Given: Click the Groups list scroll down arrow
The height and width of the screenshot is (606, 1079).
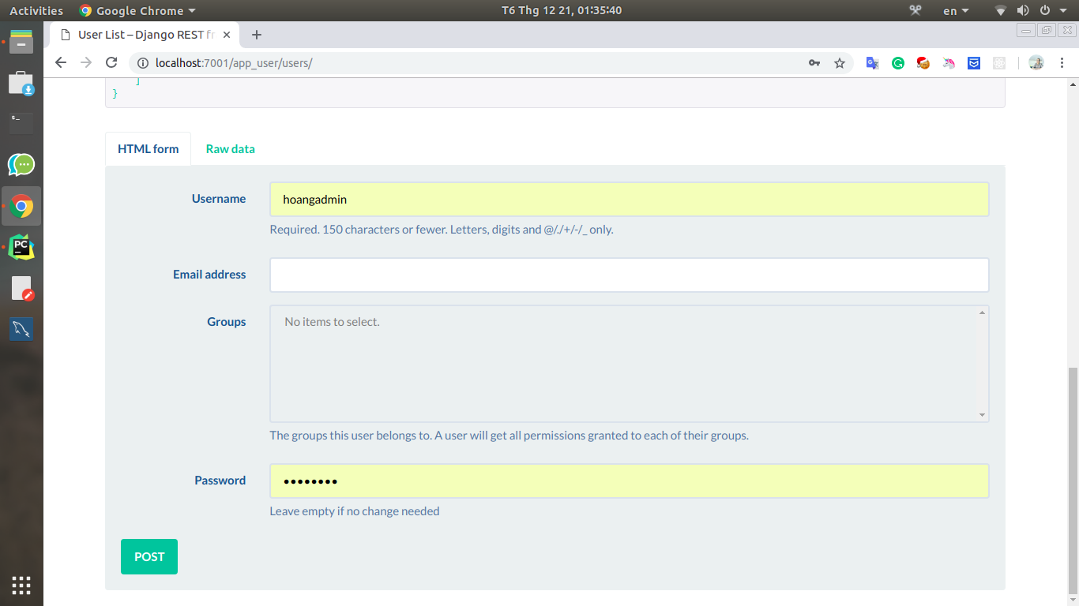Looking at the screenshot, I should click(982, 415).
